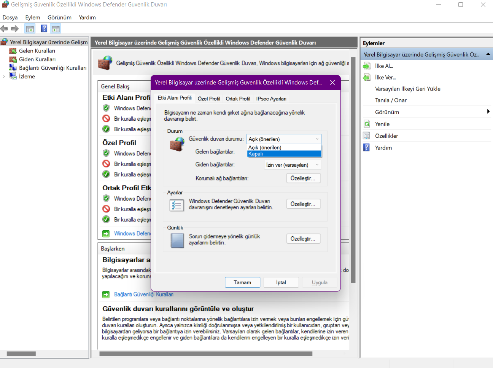Image resolution: width=493 pixels, height=368 pixels.
Task: Switch to the IPsec Ayarları tab
Action: (271, 99)
